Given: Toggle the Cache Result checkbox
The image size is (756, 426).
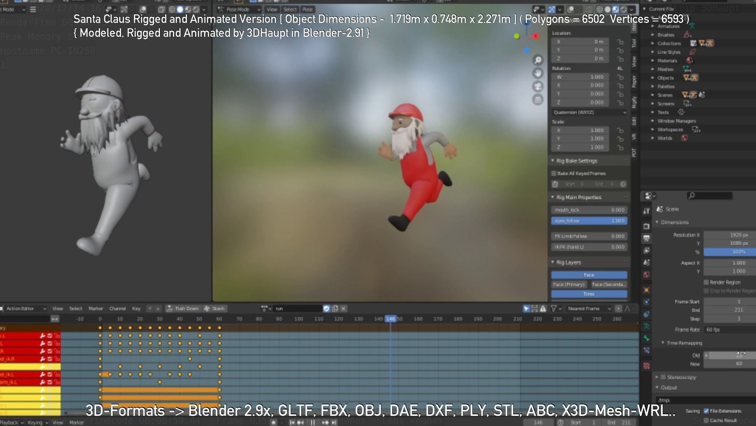Looking at the screenshot, I should [706, 420].
